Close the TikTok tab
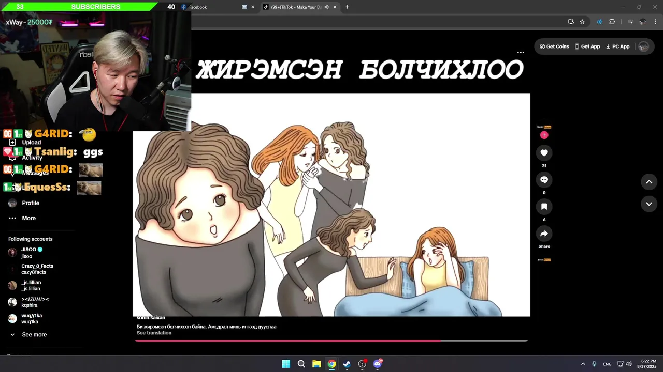The image size is (663, 372). 335,7
